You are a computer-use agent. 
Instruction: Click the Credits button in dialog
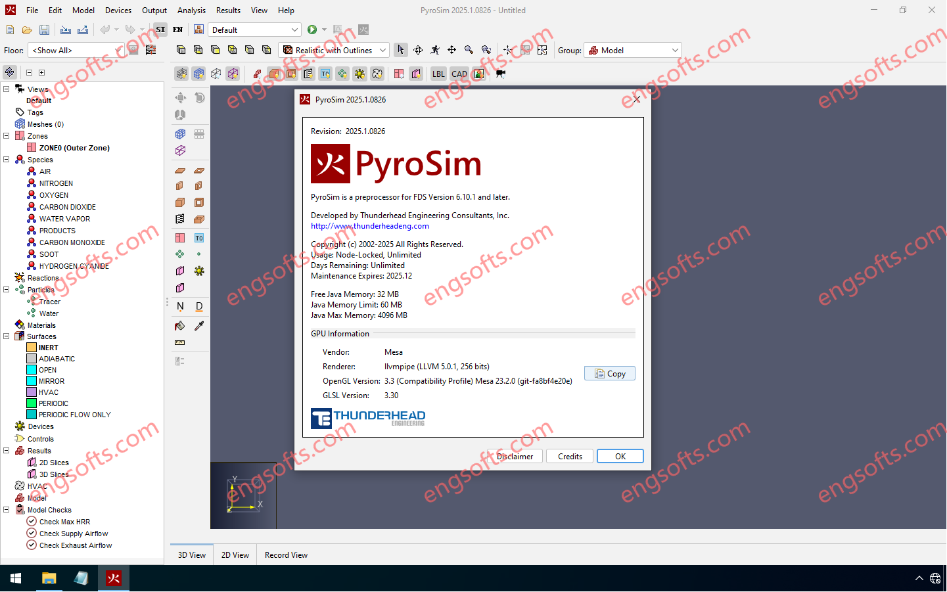pyautogui.click(x=570, y=457)
